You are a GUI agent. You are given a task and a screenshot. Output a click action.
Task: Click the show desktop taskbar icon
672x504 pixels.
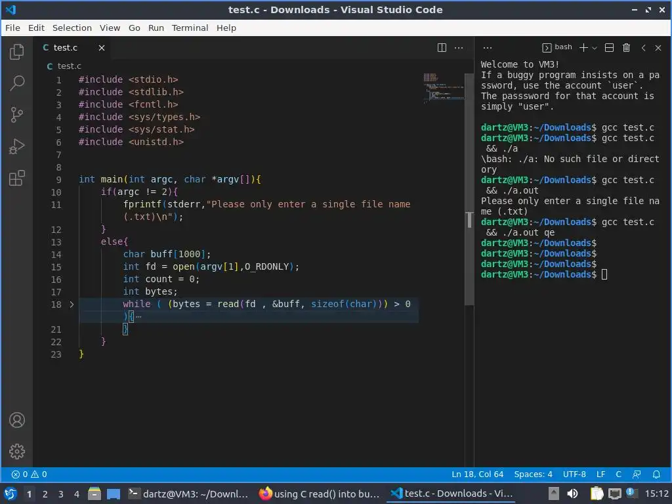(114, 494)
